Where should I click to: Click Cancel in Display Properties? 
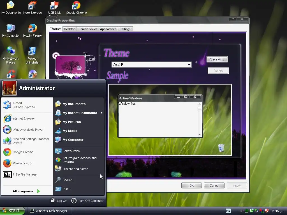pos(214,186)
